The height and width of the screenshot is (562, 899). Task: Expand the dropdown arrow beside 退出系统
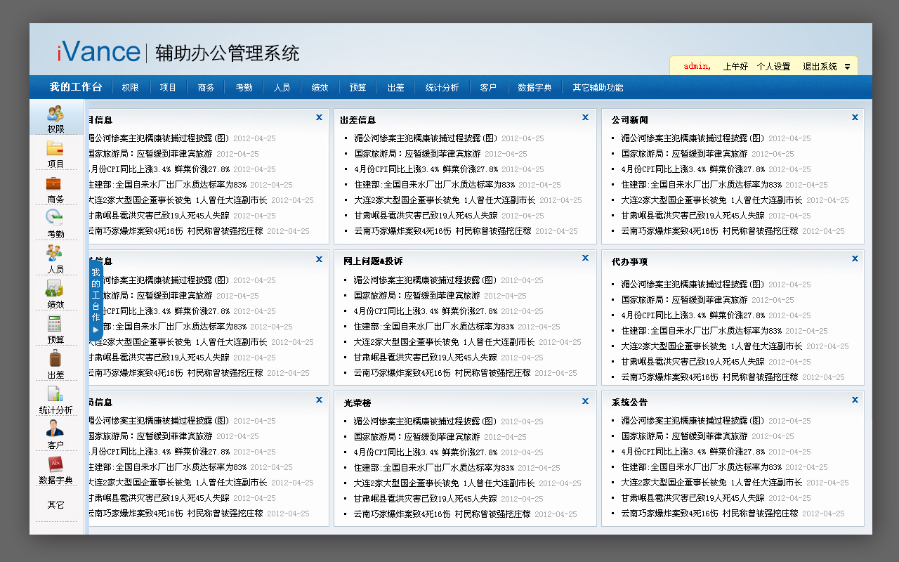pyautogui.click(x=848, y=67)
